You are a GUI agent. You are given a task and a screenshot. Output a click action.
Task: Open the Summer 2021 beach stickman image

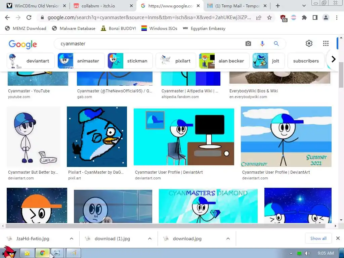coord(286,137)
